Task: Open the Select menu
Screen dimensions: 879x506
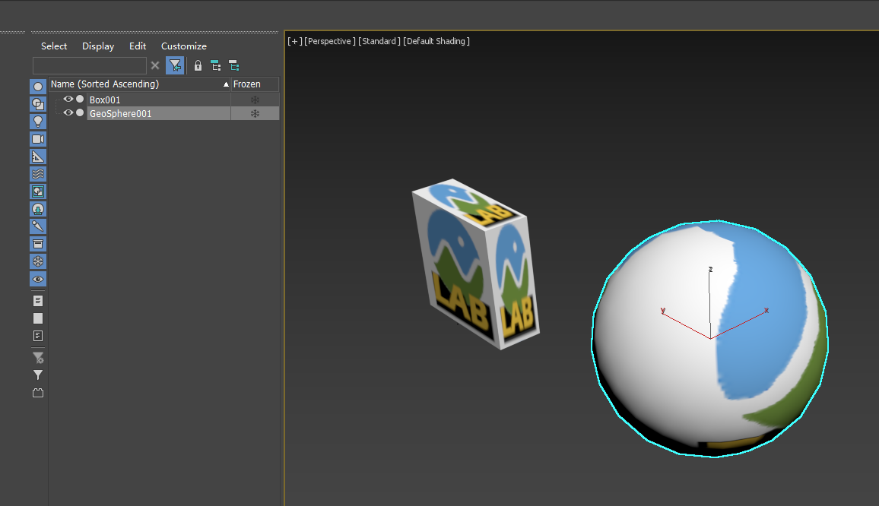Action: click(x=54, y=46)
